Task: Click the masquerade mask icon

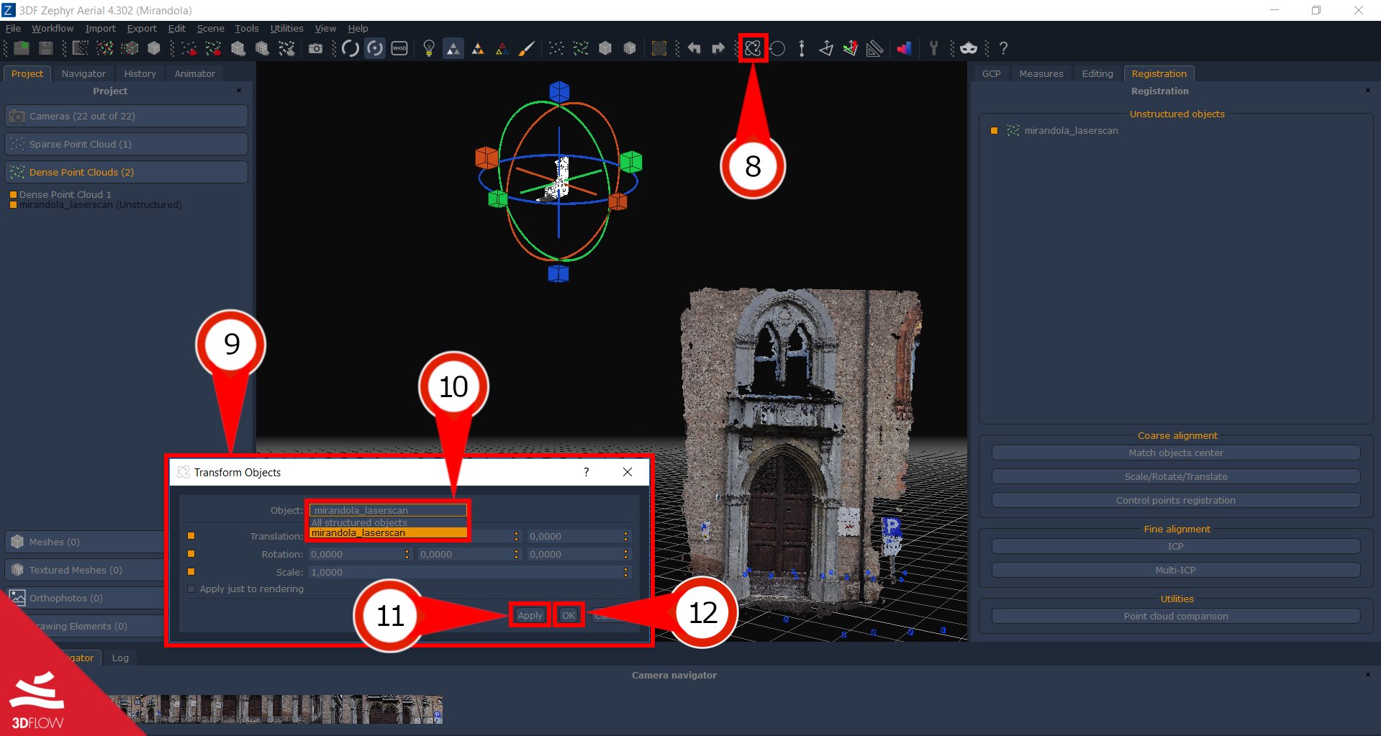Action: click(969, 48)
